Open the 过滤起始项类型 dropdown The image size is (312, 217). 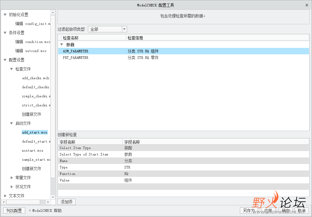coord(124,29)
